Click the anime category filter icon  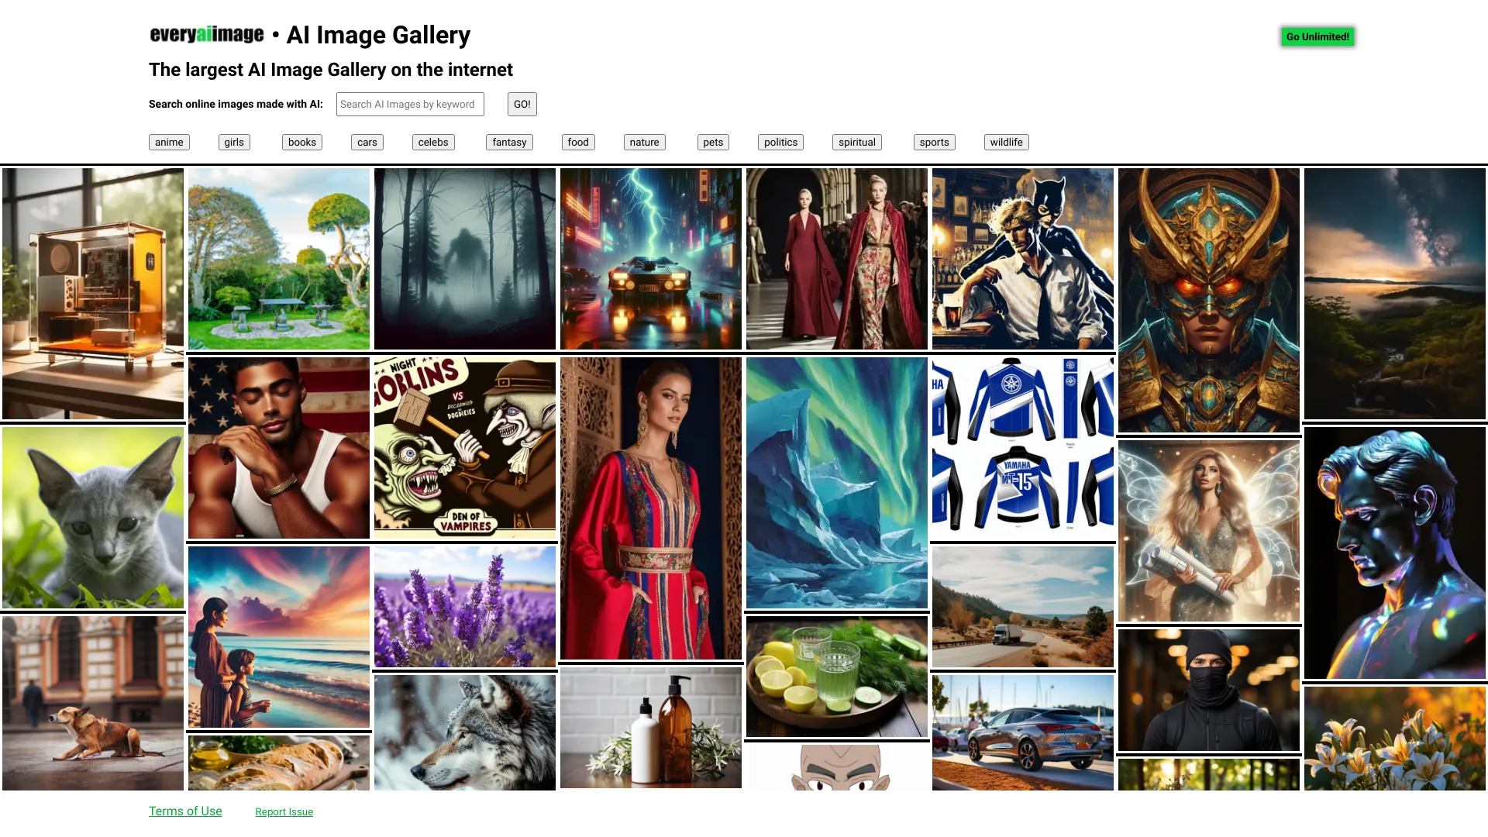coord(169,142)
